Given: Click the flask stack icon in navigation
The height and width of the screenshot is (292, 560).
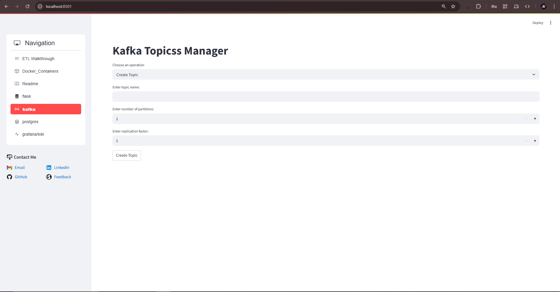Looking at the screenshot, I should point(17,96).
